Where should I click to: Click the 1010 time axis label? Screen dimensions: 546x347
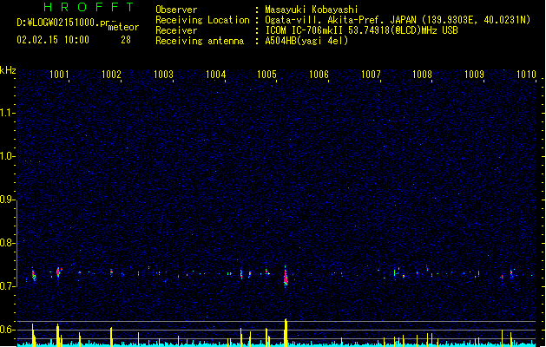point(526,75)
